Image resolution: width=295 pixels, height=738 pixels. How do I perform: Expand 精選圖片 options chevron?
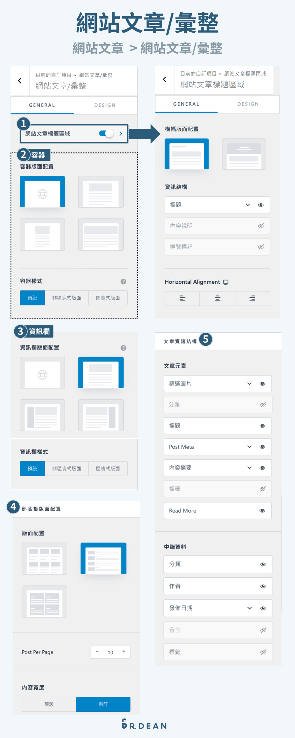click(250, 384)
